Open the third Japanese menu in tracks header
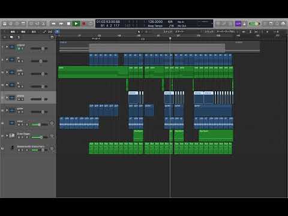 [34, 32]
